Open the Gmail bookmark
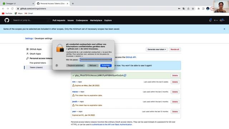This screenshot has height=129, width=229. click(x=29, y=13)
